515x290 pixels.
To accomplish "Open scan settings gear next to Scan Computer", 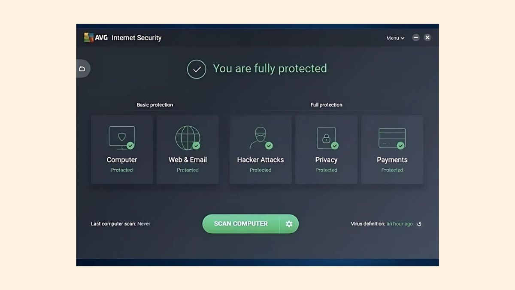I will [x=289, y=224].
